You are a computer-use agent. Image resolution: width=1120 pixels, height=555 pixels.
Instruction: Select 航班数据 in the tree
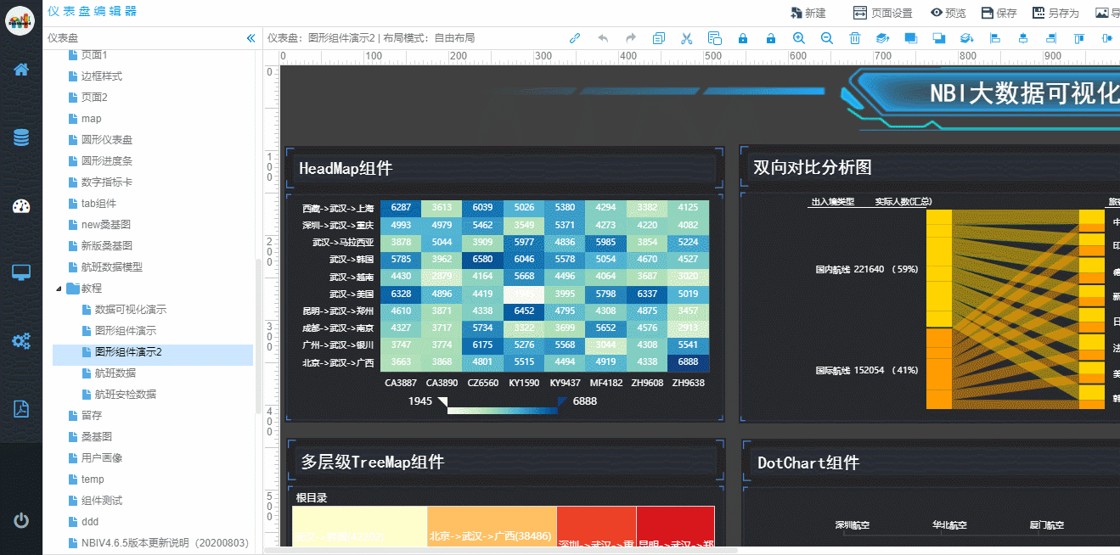click(115, 373)
